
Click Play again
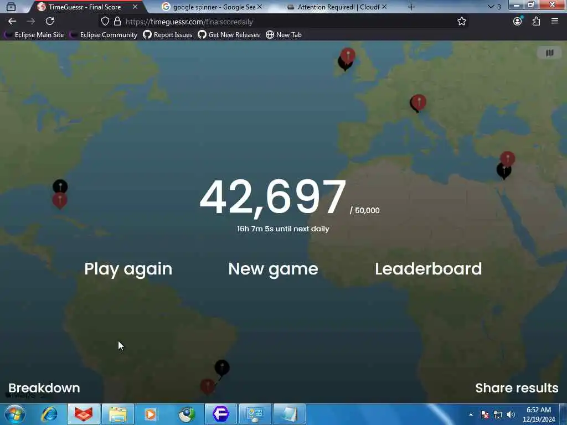click(x=128, y=269)
